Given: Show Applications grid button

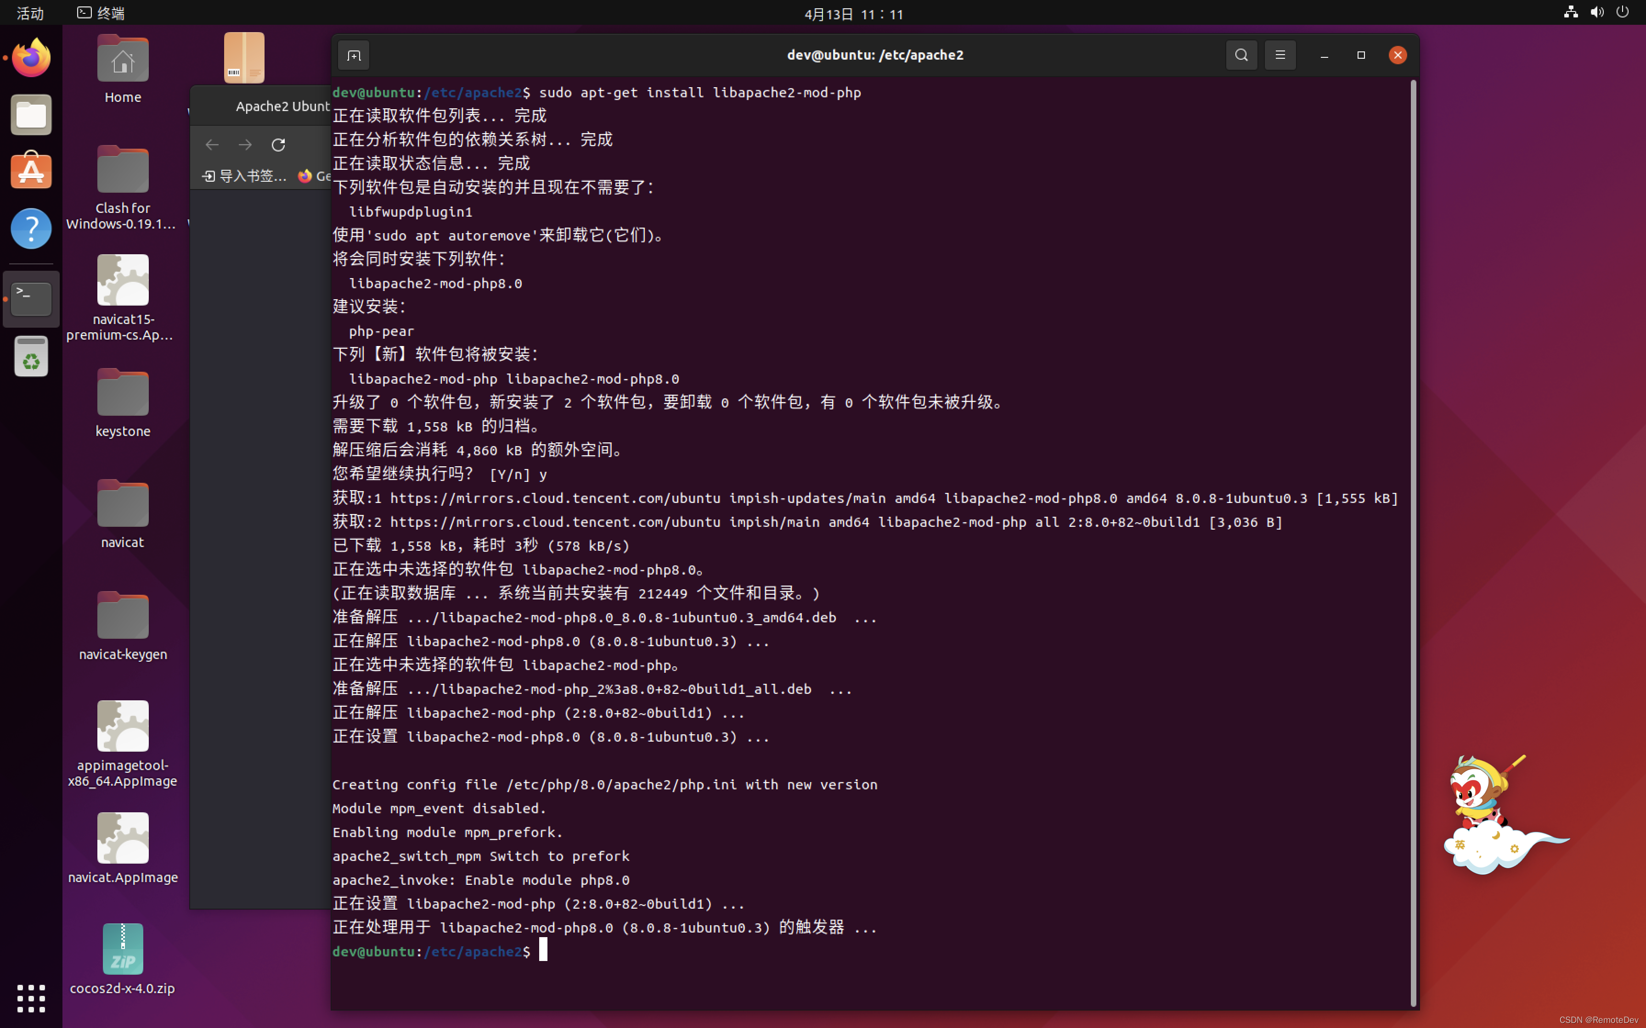Looking at the screenshot, I should (31, 998).
